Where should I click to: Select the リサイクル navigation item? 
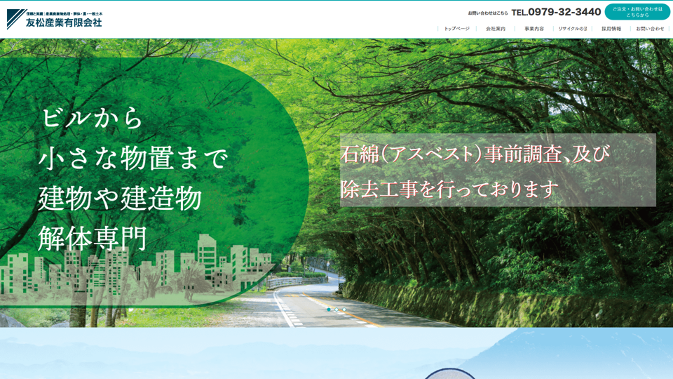pyautogui.click(x=573, y=29)
